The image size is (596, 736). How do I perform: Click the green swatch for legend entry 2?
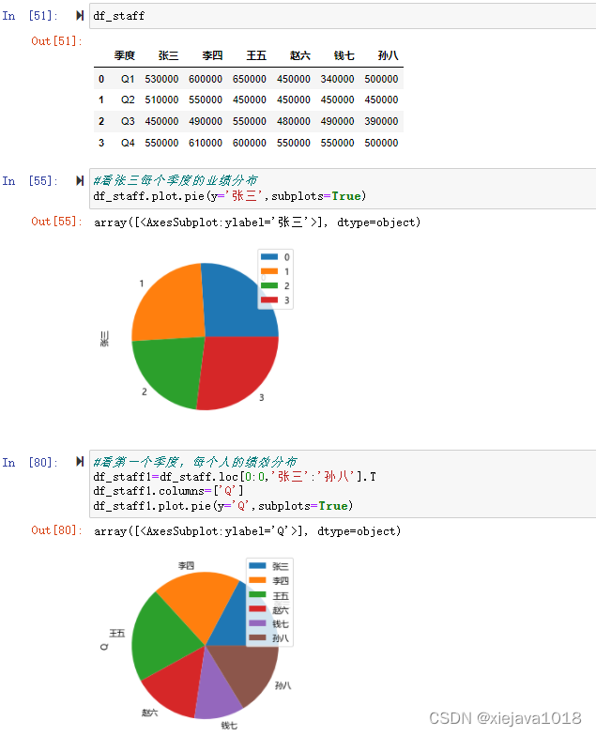click(269, 285)
